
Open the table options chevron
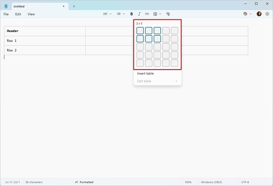tap(160, 14)
